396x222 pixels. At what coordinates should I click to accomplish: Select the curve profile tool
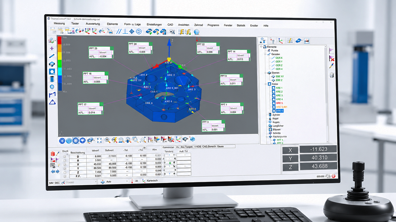(x=52, y=94)
